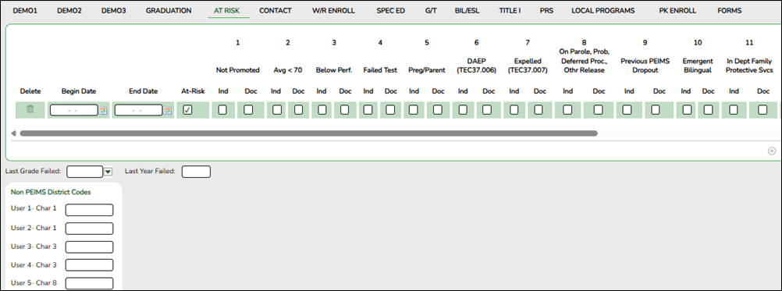Check Expelled (TEC37.007) Ind checkbox
Viewport: 782px width, 291px height.
514,110
